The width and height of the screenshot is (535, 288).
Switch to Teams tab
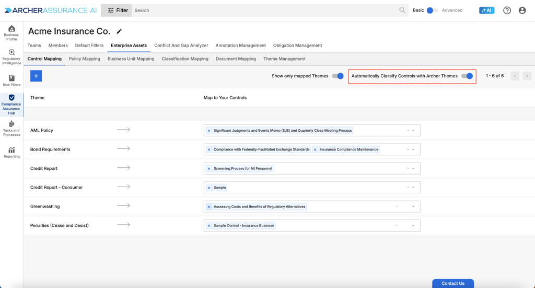click(x=34, y=45)
